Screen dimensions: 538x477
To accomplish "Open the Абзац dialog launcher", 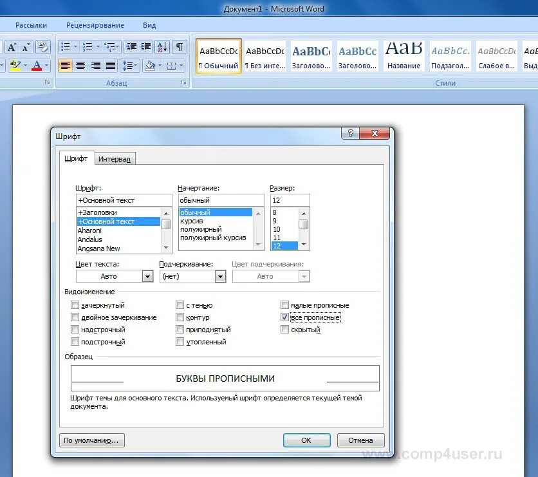I will (x=184, y=82).
